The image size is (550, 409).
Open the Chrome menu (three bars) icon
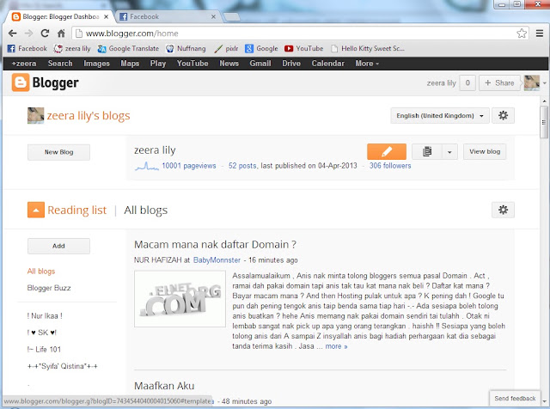click(x=540, y=34)
